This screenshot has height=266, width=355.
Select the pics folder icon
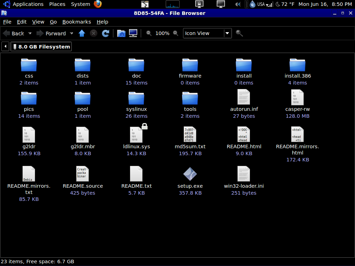coord(29,98)
